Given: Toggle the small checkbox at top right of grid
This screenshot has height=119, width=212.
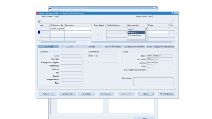Looking at the screenshot, I should click(x=173, y=21).
